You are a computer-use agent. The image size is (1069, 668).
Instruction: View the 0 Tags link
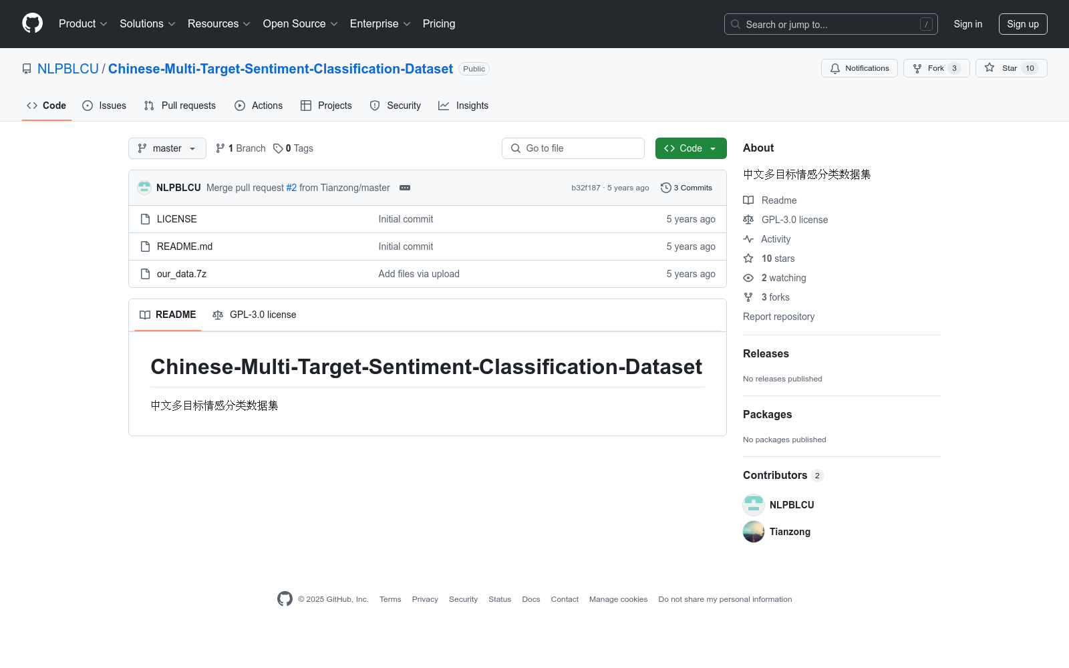pos(293,148)
